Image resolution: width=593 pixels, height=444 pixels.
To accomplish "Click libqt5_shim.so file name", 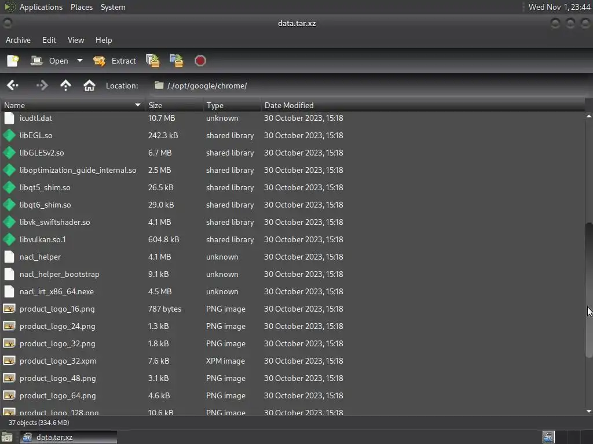I will [45, 188].
